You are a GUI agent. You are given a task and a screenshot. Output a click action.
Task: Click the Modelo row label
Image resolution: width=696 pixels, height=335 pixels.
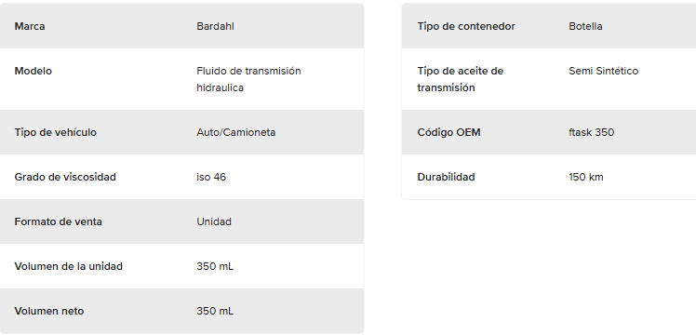click(33, 71)
